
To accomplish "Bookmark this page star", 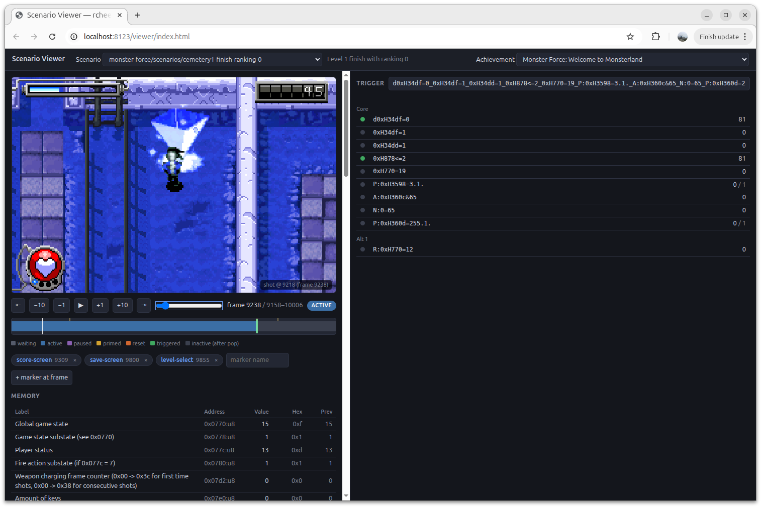I will click(630, 37).
